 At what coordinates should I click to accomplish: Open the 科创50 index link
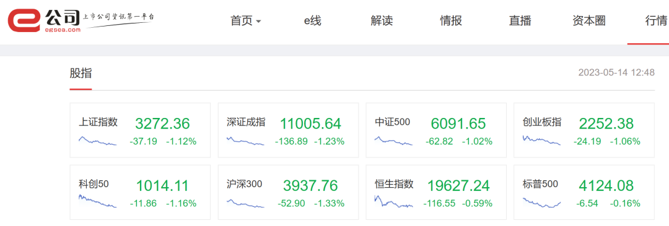pos(94,184)
